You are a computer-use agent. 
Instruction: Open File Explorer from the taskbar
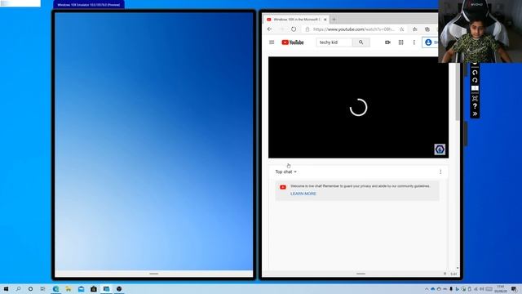tap(69, 288)
